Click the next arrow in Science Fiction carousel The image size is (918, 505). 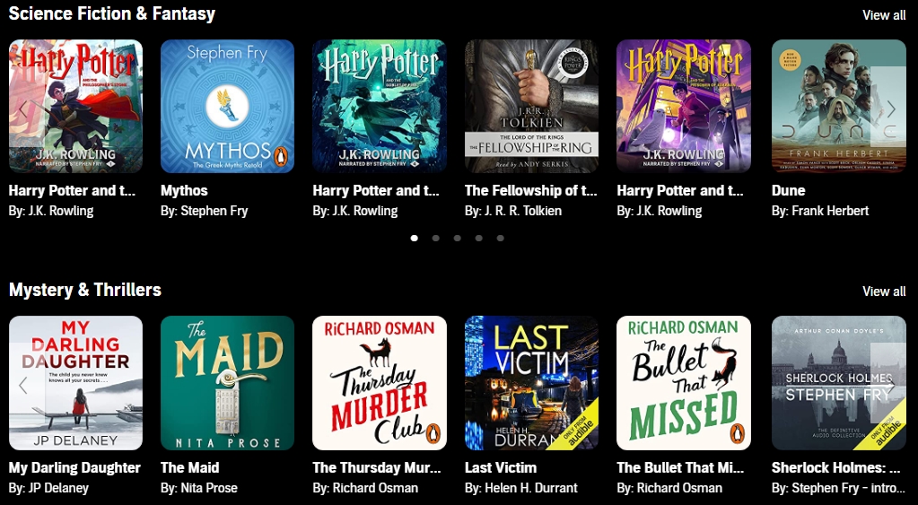click(890, 109)
